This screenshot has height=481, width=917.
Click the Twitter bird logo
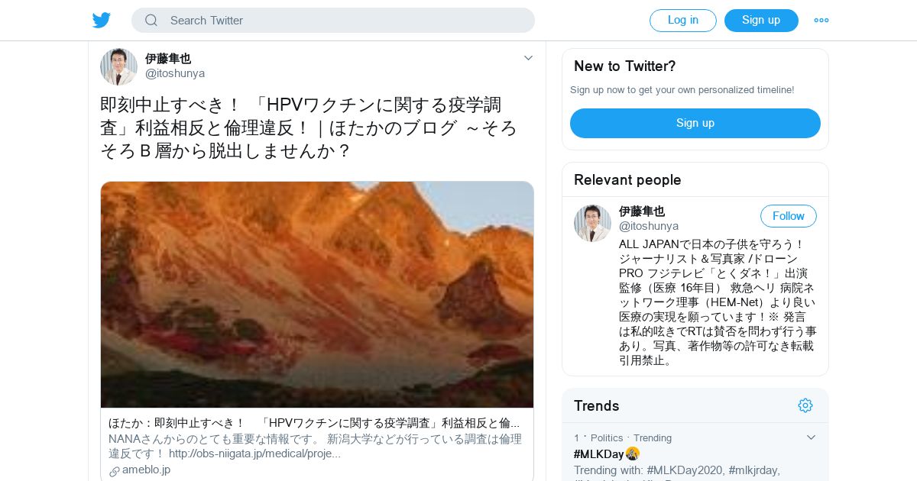102,21
